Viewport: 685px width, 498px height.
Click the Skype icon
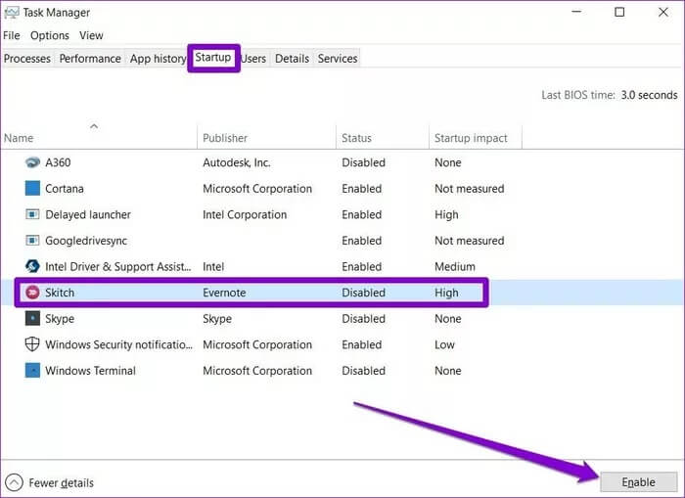tap(32, 318)
